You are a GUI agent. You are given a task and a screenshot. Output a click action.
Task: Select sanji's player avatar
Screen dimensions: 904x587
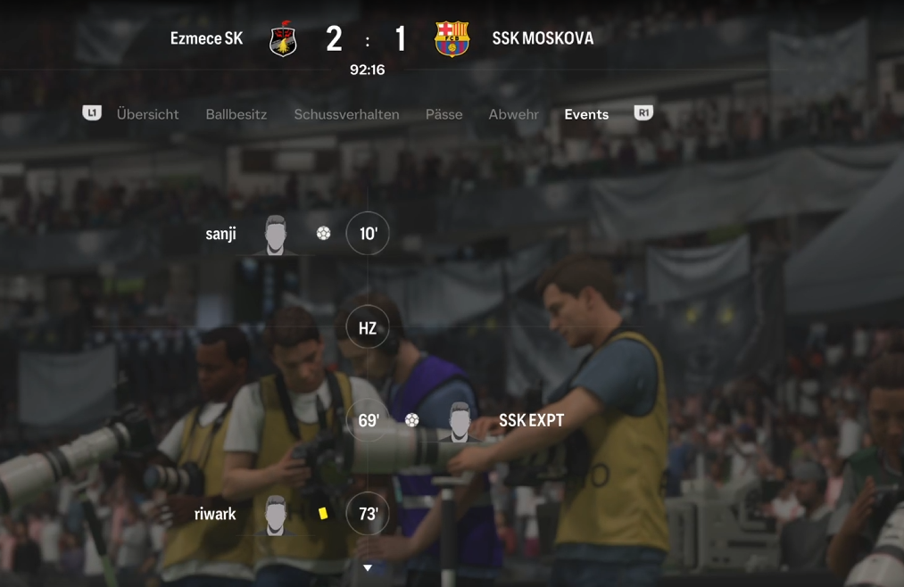[276, 235]
